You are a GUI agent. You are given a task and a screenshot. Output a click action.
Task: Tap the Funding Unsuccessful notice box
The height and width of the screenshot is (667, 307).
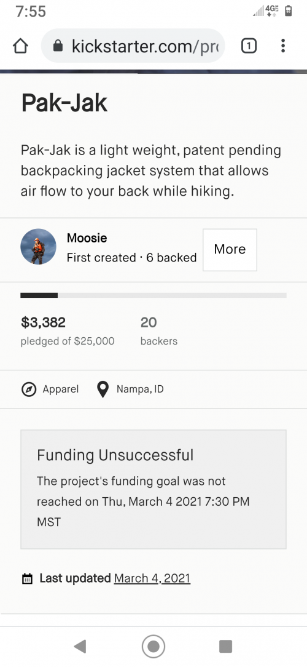tap(153, 490)
